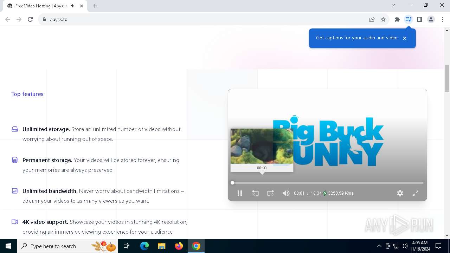
Task: Open Chrome extensions puzzle icon
Action: [x=397, y=19]
